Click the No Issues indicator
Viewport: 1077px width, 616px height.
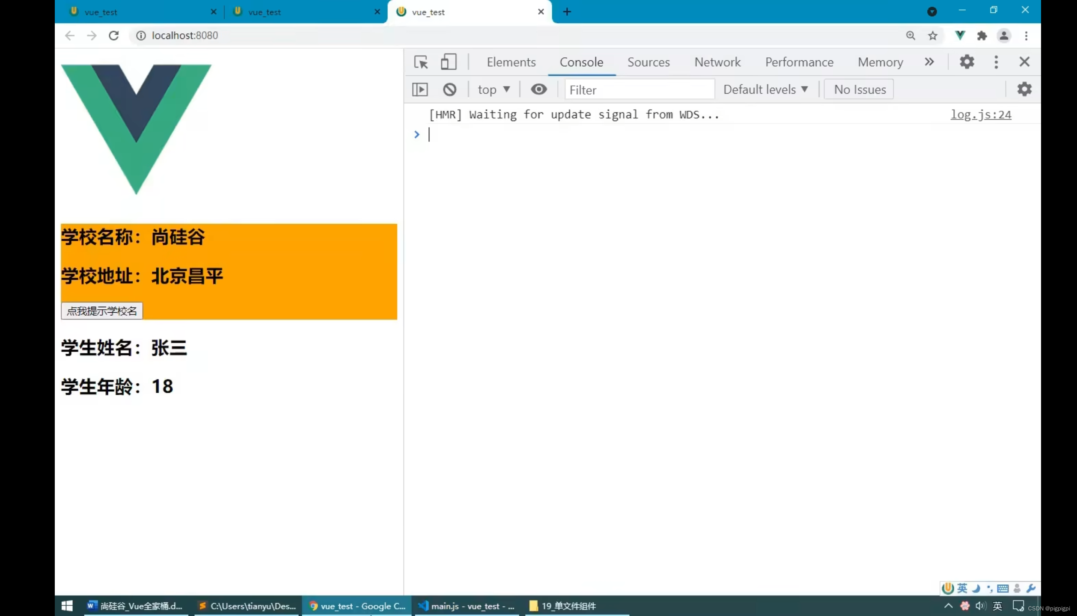coord(860,89)
